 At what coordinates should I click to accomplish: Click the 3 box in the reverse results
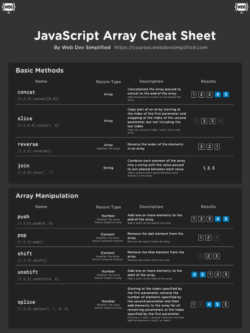click(x=201, y=147)
